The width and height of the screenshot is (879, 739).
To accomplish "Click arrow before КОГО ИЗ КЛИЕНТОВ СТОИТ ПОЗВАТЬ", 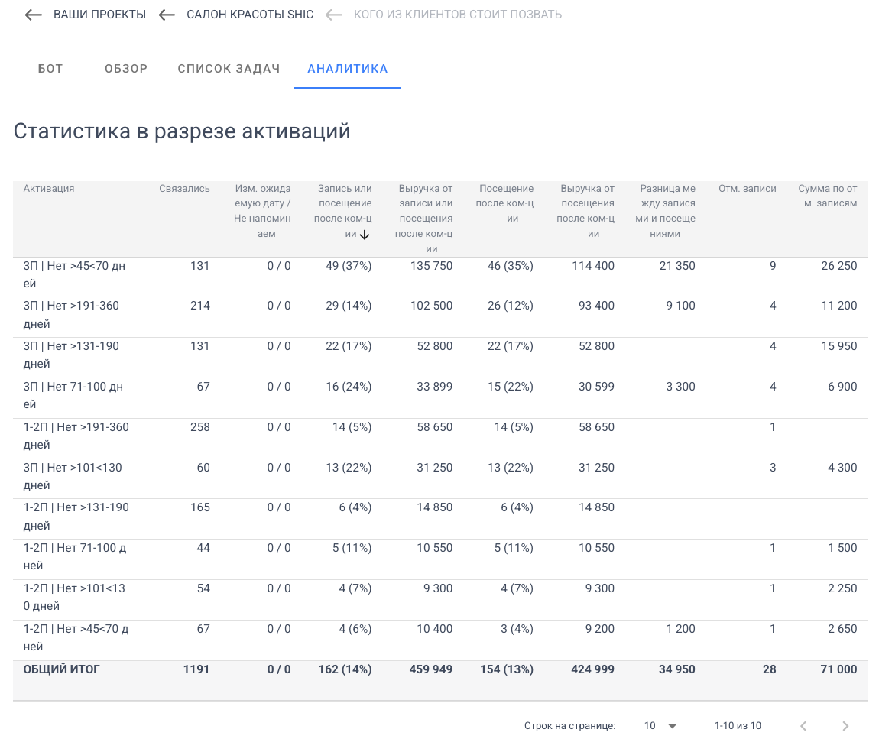I will click(x=333, y=15).
